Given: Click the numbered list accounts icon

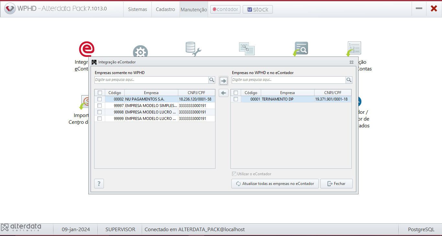Looking at the screenshot, I should click(354, 49).
